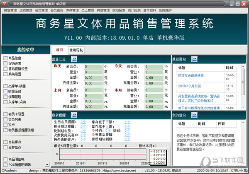Open the 销售管理 menu
Screen dimensions: 249x174
click(x=10, y=10)
